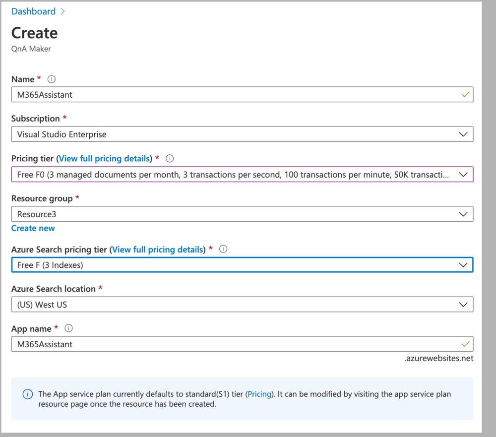
Task: Click the info icon beside App name
Action: (69, 328)
